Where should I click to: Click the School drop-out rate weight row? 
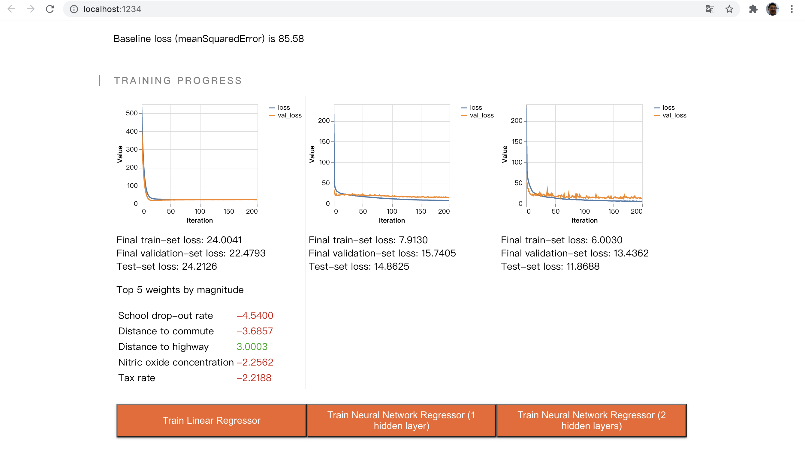[195, 315]
